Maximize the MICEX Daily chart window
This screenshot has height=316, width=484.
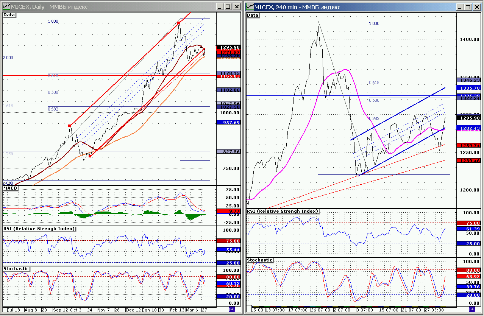tap(228, 6)
